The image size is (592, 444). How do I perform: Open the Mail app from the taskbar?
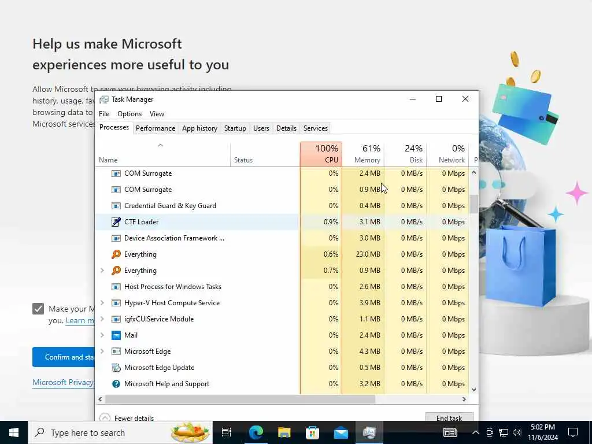coord(341,432)
